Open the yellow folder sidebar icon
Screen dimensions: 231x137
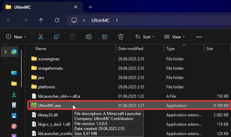(x=14, y=83)
